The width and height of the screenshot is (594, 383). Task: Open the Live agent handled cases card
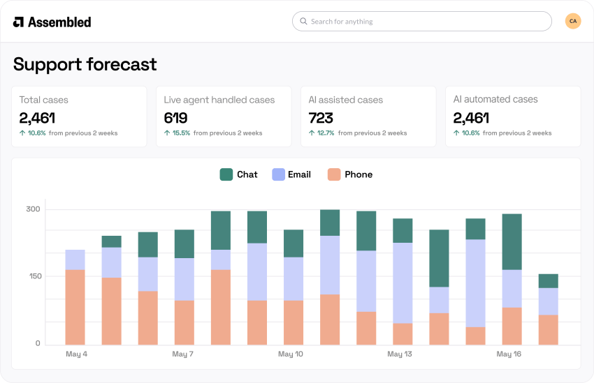(224, 117)
